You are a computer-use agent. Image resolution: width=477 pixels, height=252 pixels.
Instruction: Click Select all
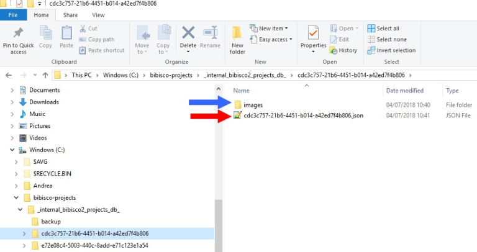point(383,29)
